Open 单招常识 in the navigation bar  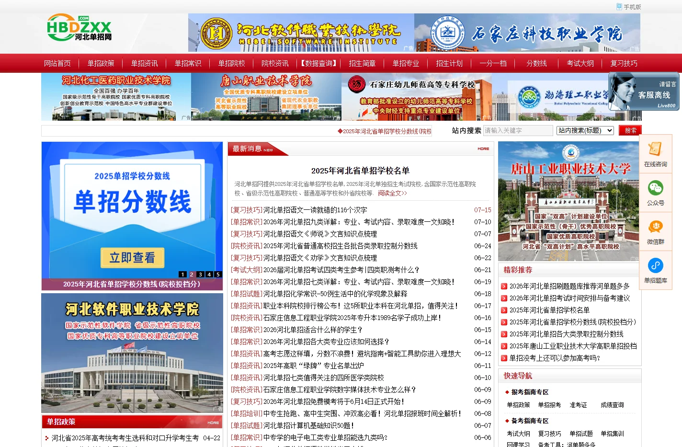tap(188, 63)
